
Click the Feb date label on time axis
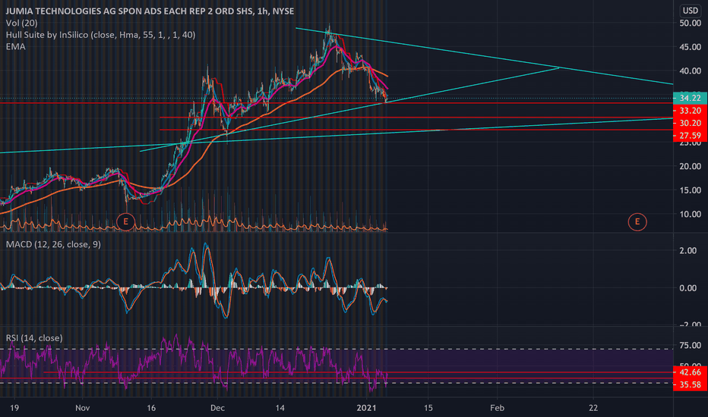pyautogui.click(x=497, y=408)
